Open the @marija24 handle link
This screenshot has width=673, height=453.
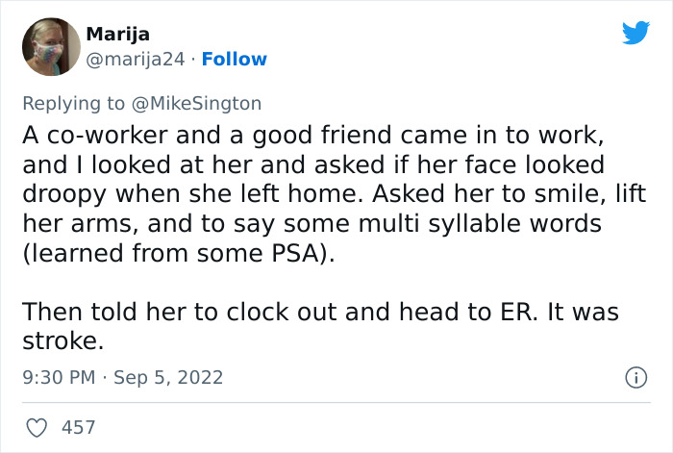136,59
